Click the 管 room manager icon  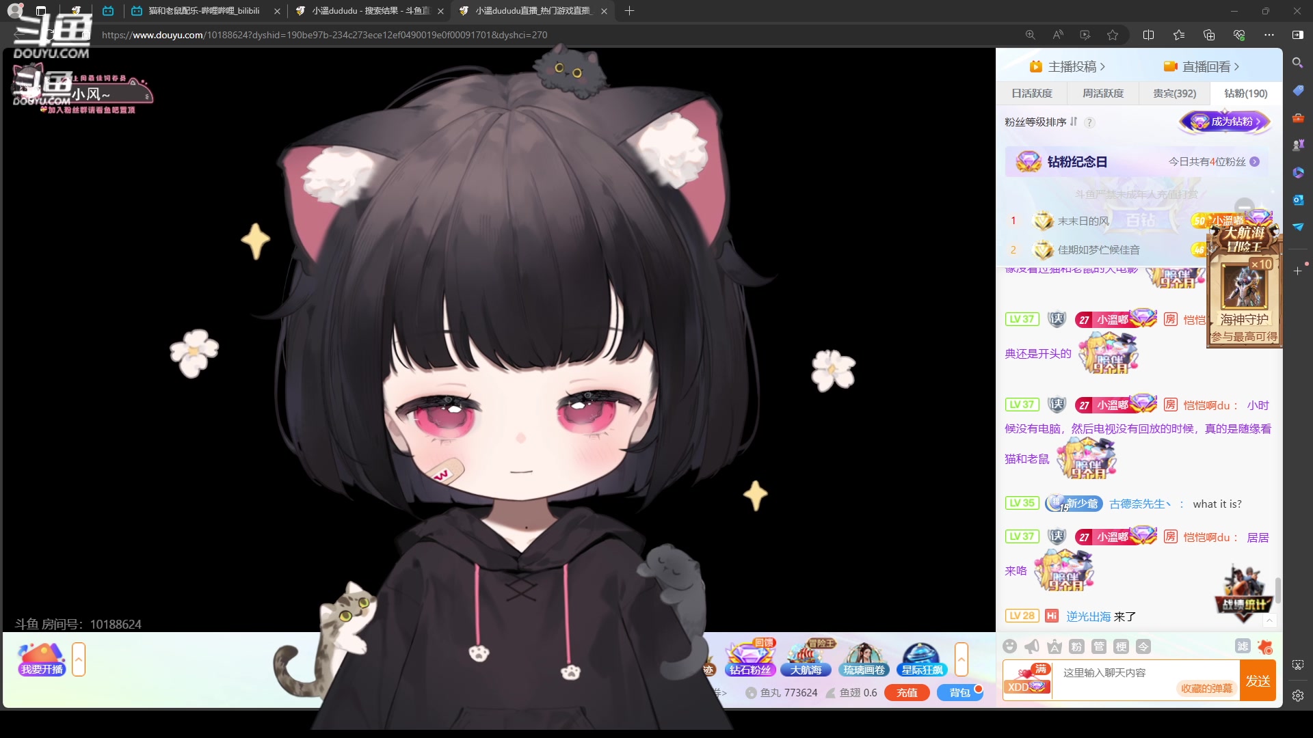(x=1099, y=646)
